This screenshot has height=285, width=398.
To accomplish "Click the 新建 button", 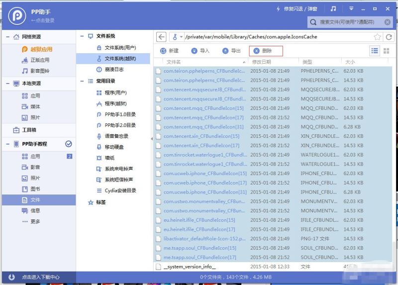I will 169,51.
